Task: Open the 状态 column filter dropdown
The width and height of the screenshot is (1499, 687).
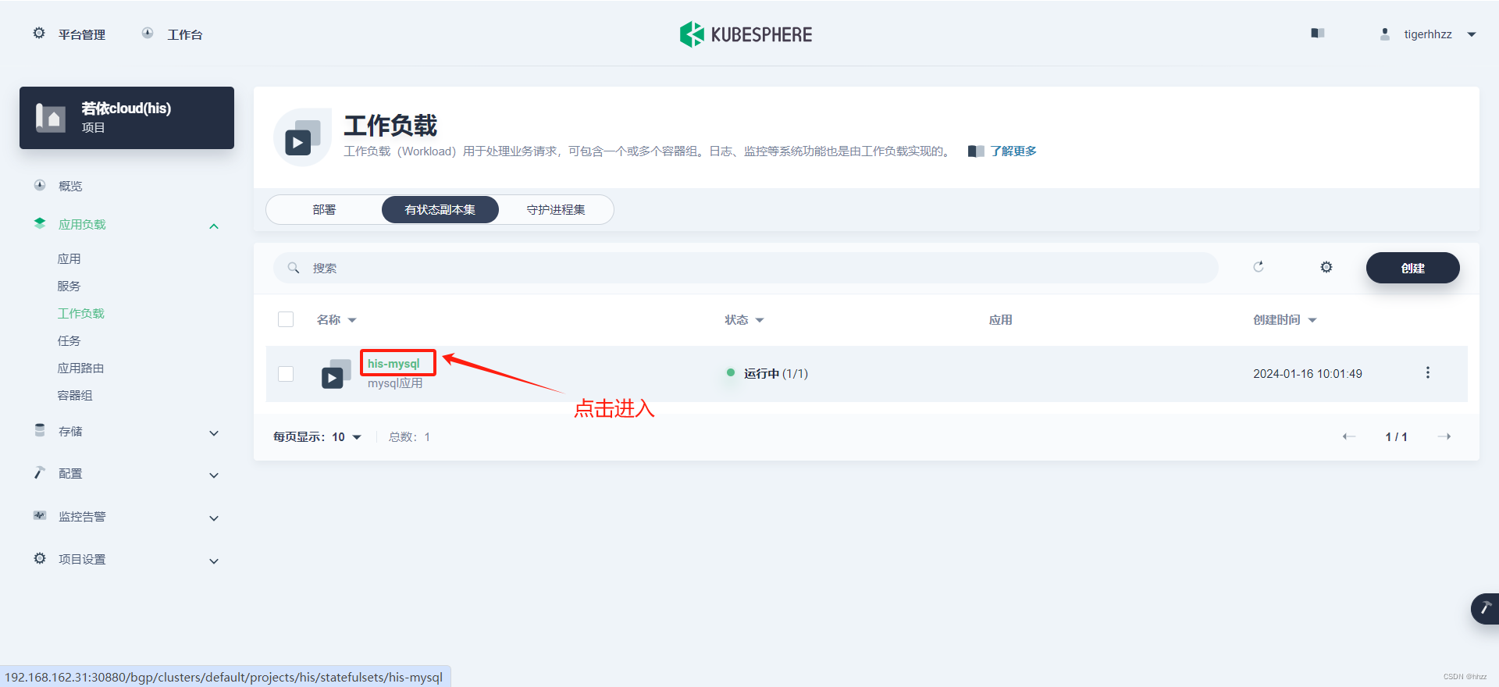Action: pos(744,320)
